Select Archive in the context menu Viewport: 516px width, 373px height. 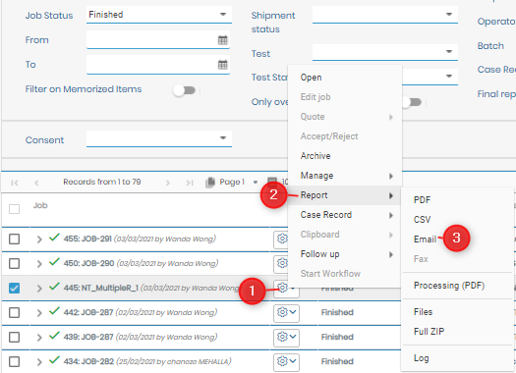315,156
